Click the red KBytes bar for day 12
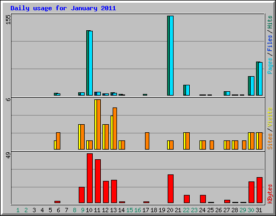Viewport: 276px width, 216px height. coord(106,192)
